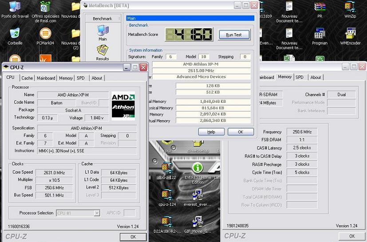The image size is (367, 242).
Task: Open D22A1BK-R2-... desktop icon
Action: pos(167,225)
